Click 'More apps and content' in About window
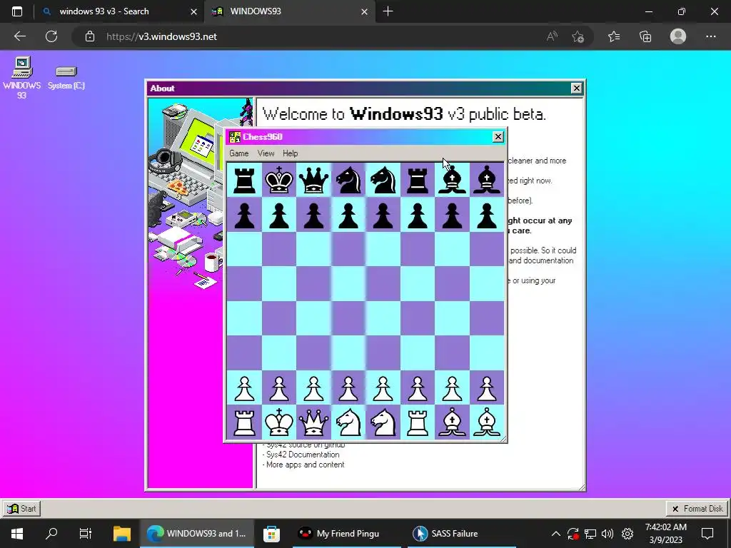Image resolution: width=731 pixels, height=548 pixels. 306,465
